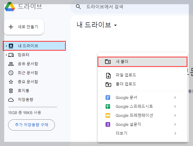
Task: Choose 폴더 업로드 in the menu
Action: click(x=143, y=84)
